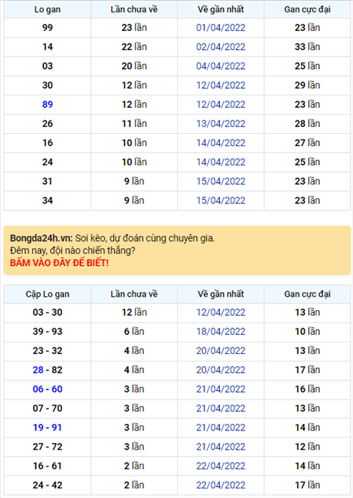Screen dimensions: 353x498
Task: Click the 27 lần maximum gan value
Action: point(307,143)
